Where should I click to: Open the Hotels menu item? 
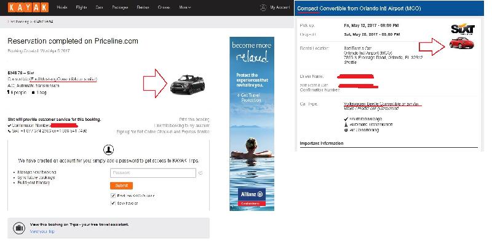point(62,7)
